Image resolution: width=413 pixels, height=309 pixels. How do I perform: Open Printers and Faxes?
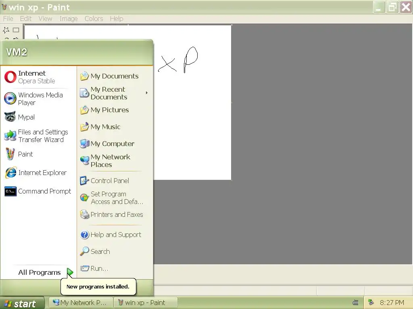pyautogui.click(x=115, y=215)
